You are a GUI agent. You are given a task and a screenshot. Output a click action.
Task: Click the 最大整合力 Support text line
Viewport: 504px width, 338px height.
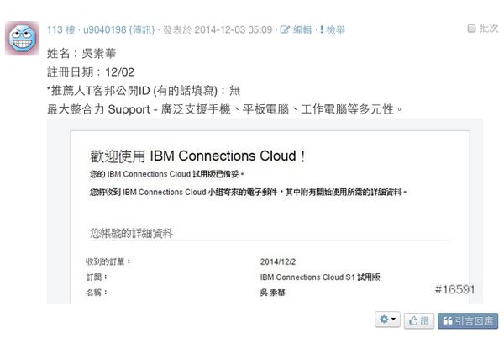click(x=225, y=108)
